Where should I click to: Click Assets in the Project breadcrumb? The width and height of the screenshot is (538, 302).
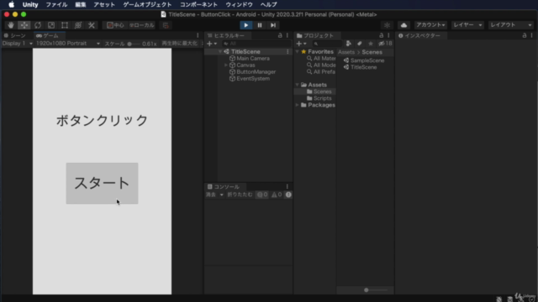pos(346,52)
